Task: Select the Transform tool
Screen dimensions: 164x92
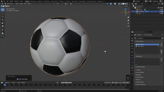Action: point(3,26)
